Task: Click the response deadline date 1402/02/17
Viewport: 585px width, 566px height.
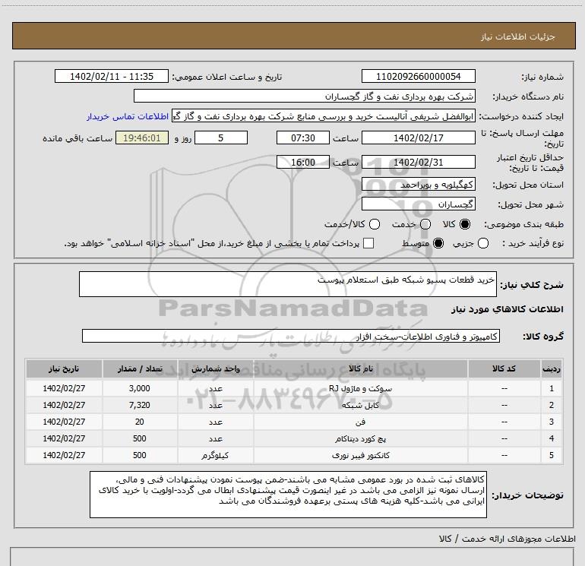Action: [418, 138]
